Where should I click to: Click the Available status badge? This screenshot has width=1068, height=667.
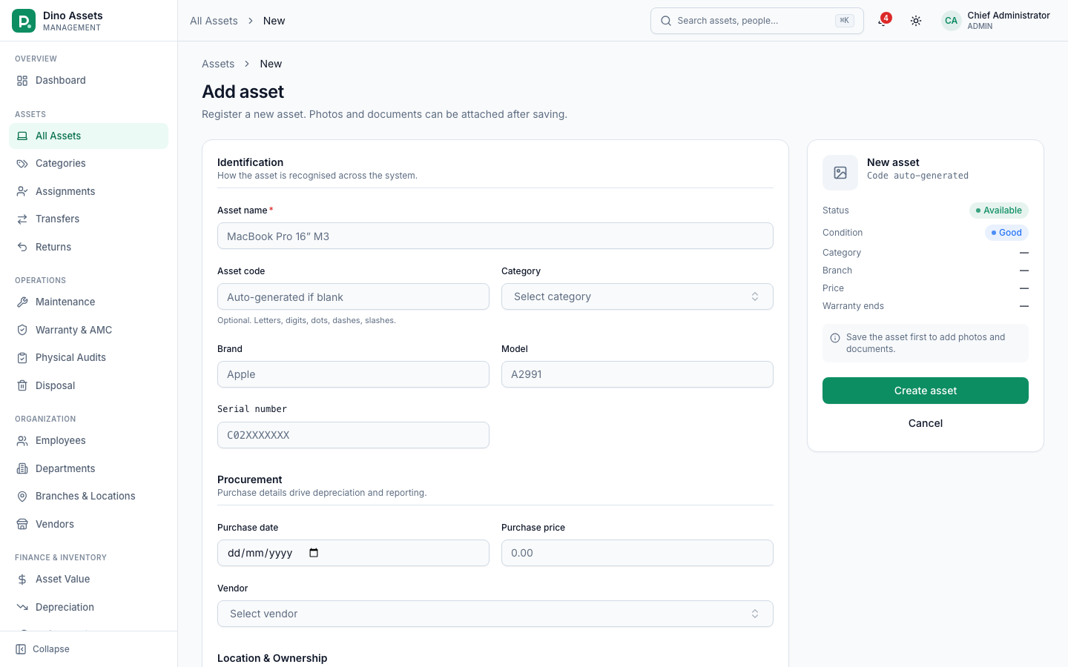pos(999,210)
